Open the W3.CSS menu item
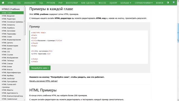The width and height of the screenshot is (179, 101). (x=102, y=3)
